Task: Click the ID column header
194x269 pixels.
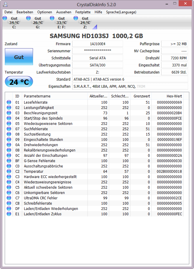Action: point(17,96)
